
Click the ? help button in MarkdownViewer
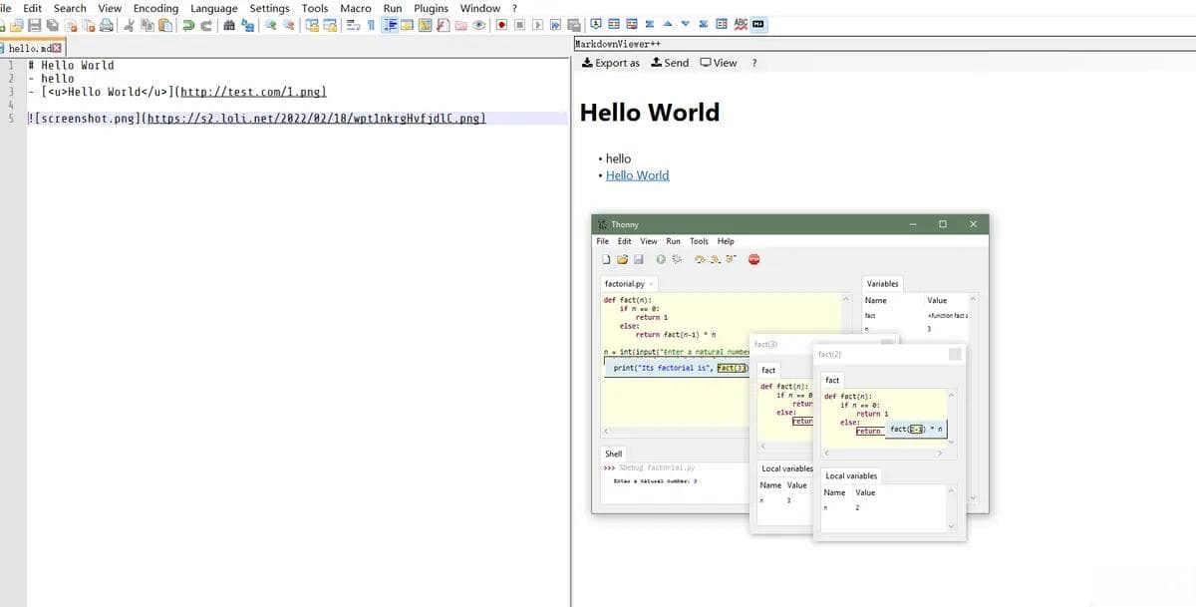pyautogui.click(x=754, y=63)
